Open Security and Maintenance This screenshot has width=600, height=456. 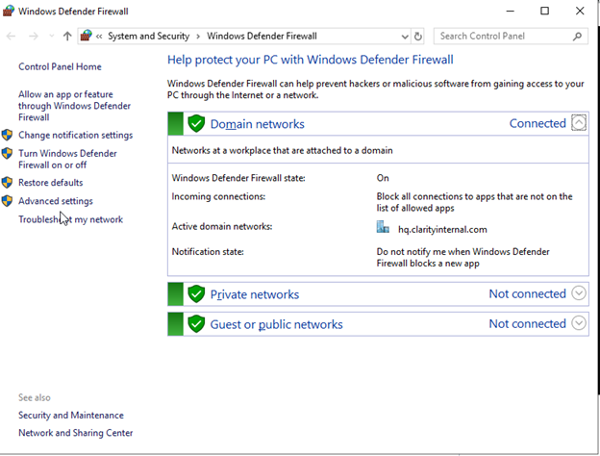pyautogui.click(x=71, y=416)
